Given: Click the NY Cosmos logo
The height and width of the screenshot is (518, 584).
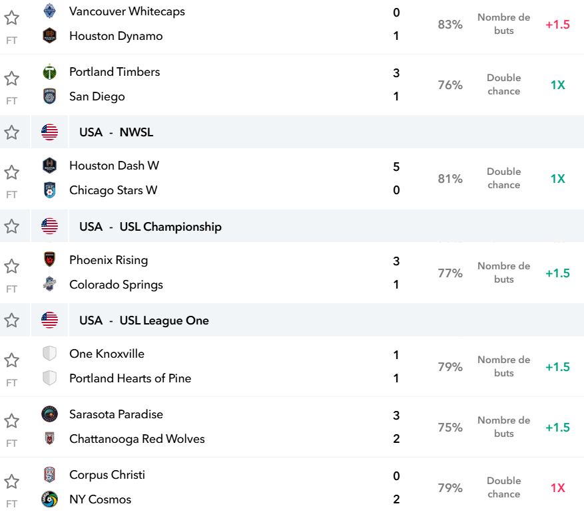Looking at the screenshot, I should [x=49, y=499].
